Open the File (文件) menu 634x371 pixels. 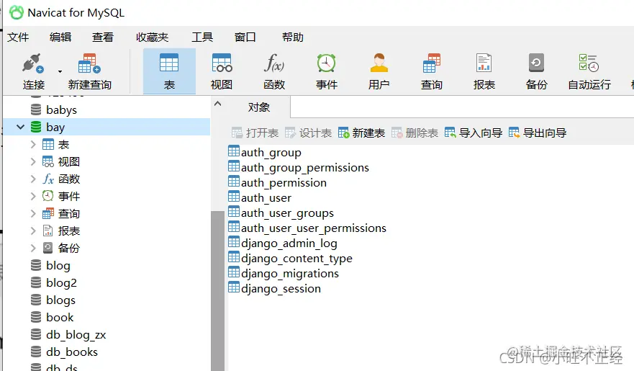click(x=18, y=37)
